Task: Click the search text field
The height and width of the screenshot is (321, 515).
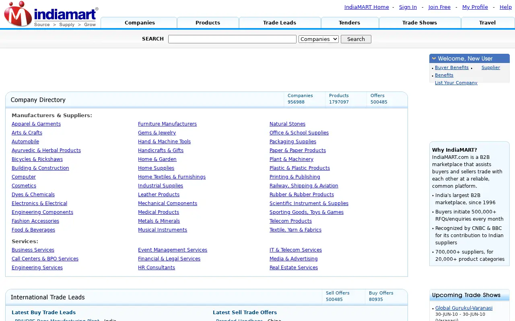Action: [232, 39]
